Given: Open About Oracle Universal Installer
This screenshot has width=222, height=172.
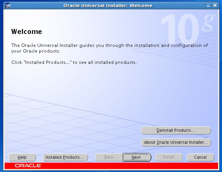Looking at the screenshot, I should [x=176, y=142].
